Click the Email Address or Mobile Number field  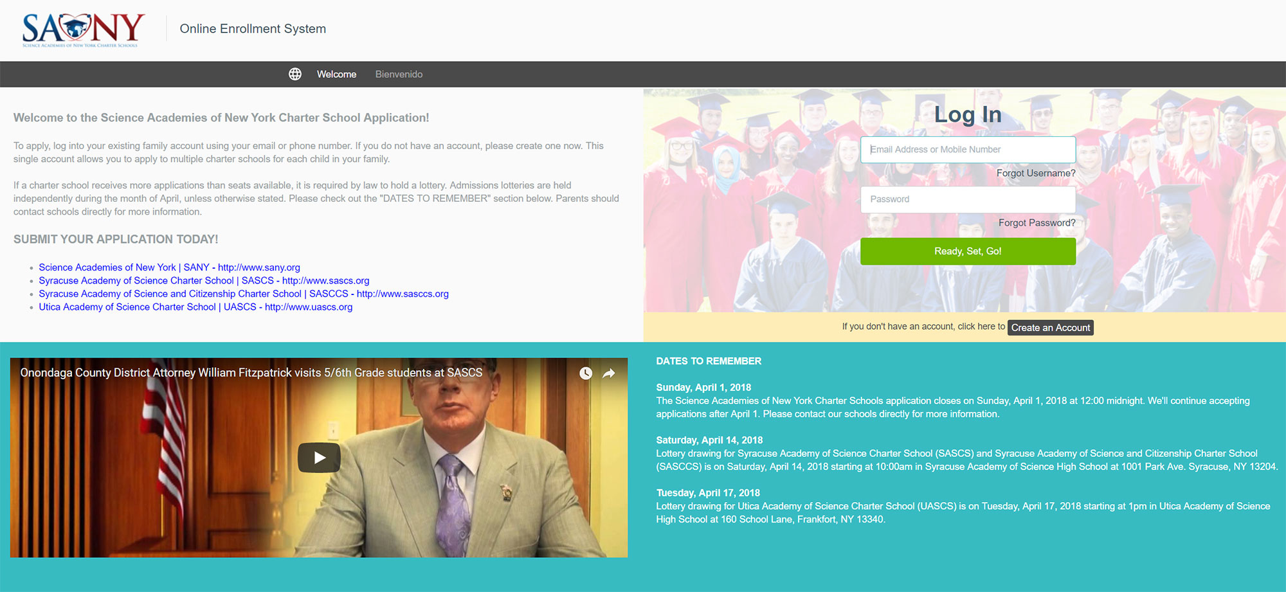tap(968, 150)
